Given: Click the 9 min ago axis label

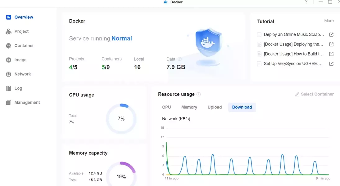Looking at the screenshot, I should coord(323,179).
